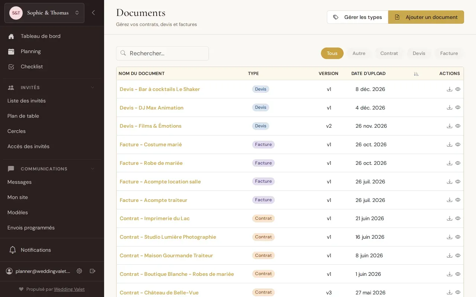Filter documents by Tous
The width and height of the screenshot is (476, 297).
coord(332,53)
